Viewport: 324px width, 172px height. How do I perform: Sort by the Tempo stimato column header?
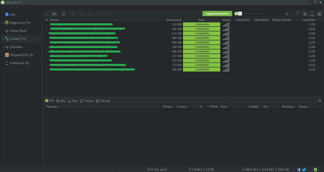[282, 20]
